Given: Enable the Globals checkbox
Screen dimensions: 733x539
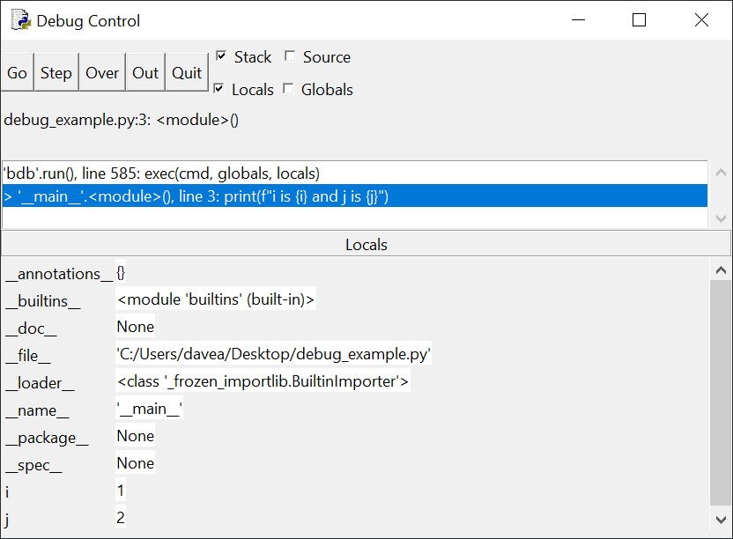Looking at the screenshot, I should [x=288, y=89].
